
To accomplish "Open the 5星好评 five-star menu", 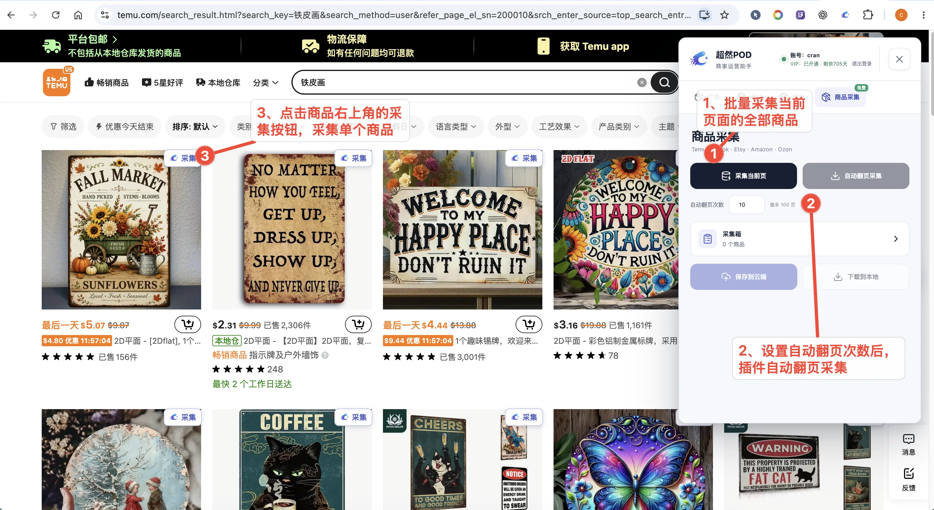I will (163, 83).
